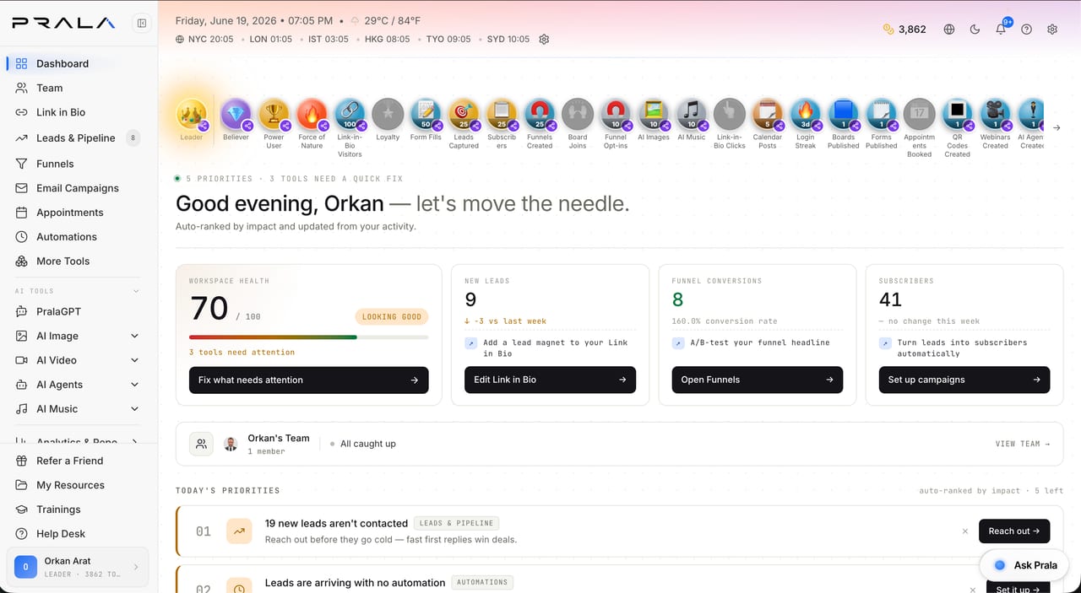Open the Form Fills badge

(x=426, y=114)
